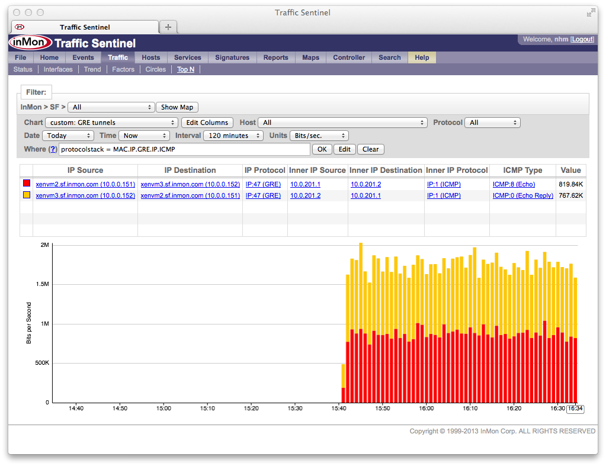Click IP:1 (ICMP) in first row

444,184
